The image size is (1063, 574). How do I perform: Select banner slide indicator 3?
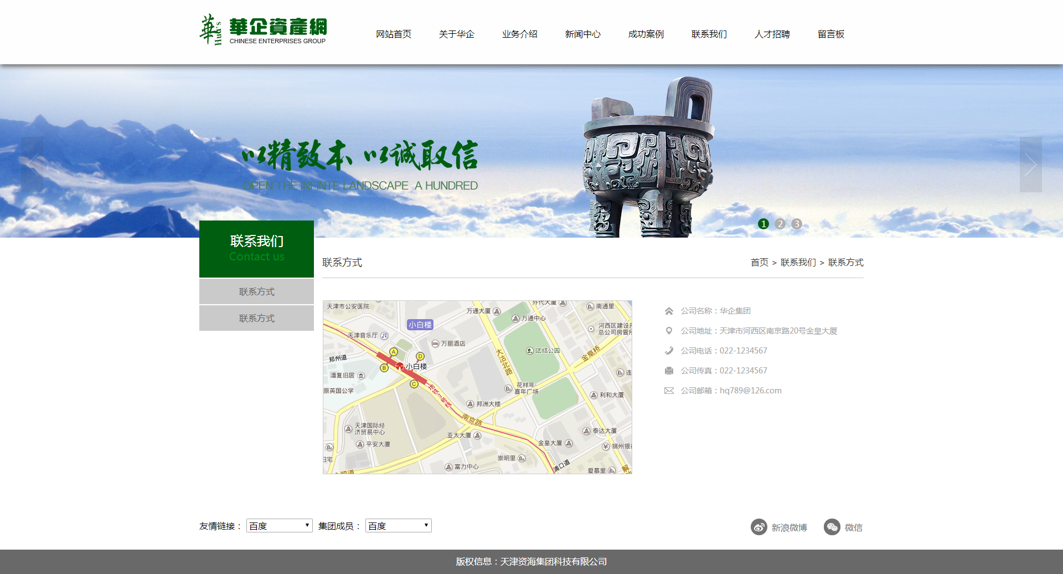[797, 224]
